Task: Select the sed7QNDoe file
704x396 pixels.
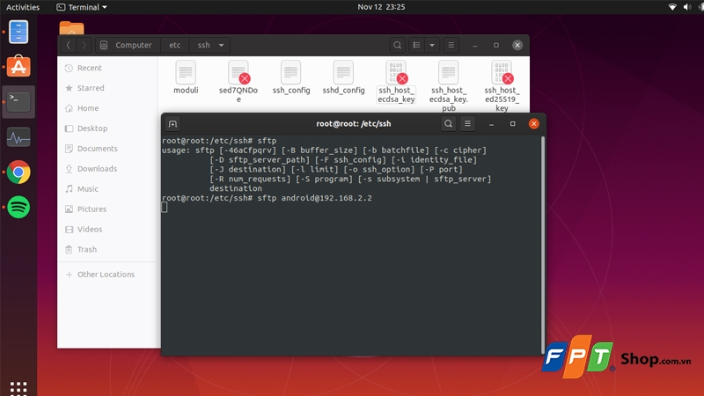Action: click(238, 81)
